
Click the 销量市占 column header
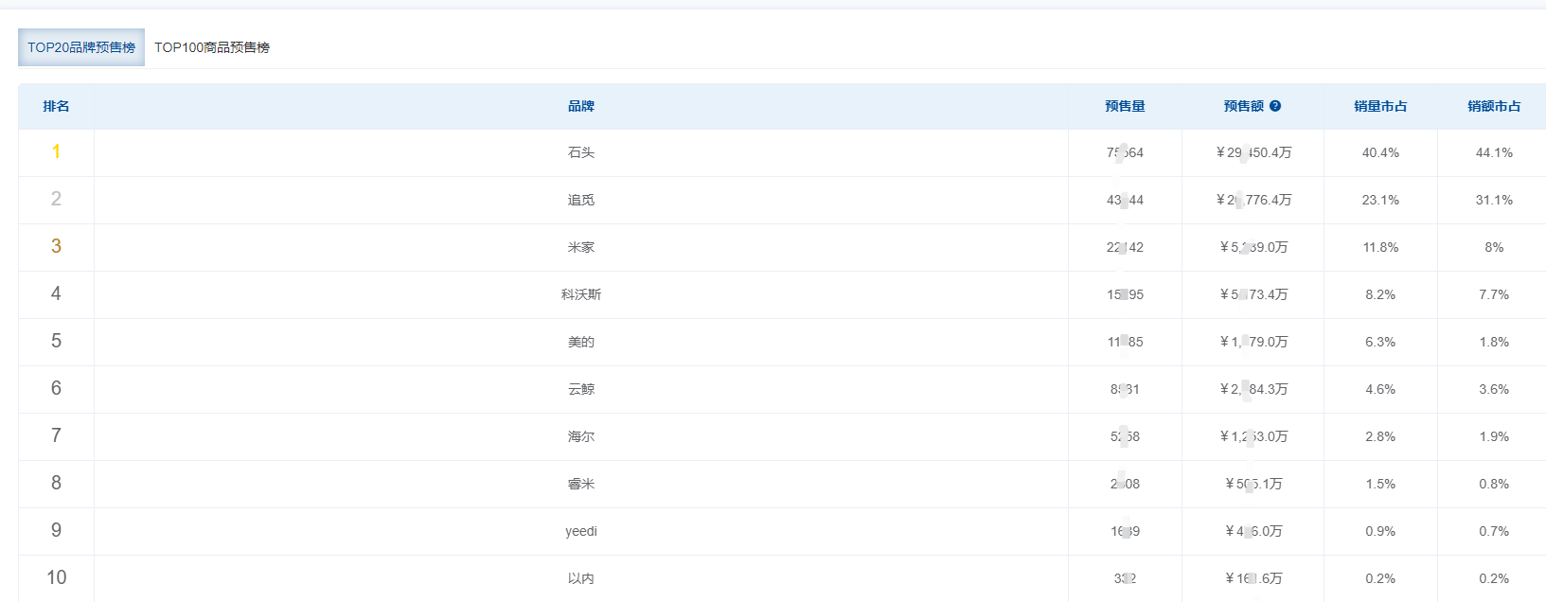click(1380, 106)
